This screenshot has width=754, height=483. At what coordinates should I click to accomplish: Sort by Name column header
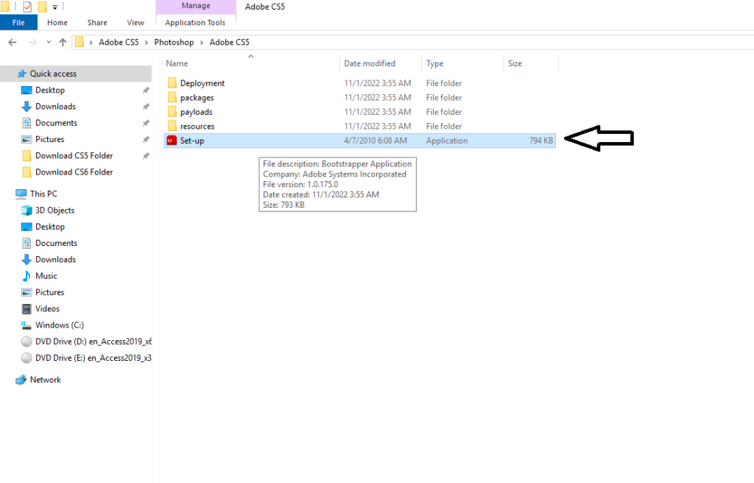point(177,63)
